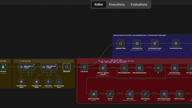Screen dimensions: 192x108
Task: Click the If node true output connector
Action: (x=162, y=67)
